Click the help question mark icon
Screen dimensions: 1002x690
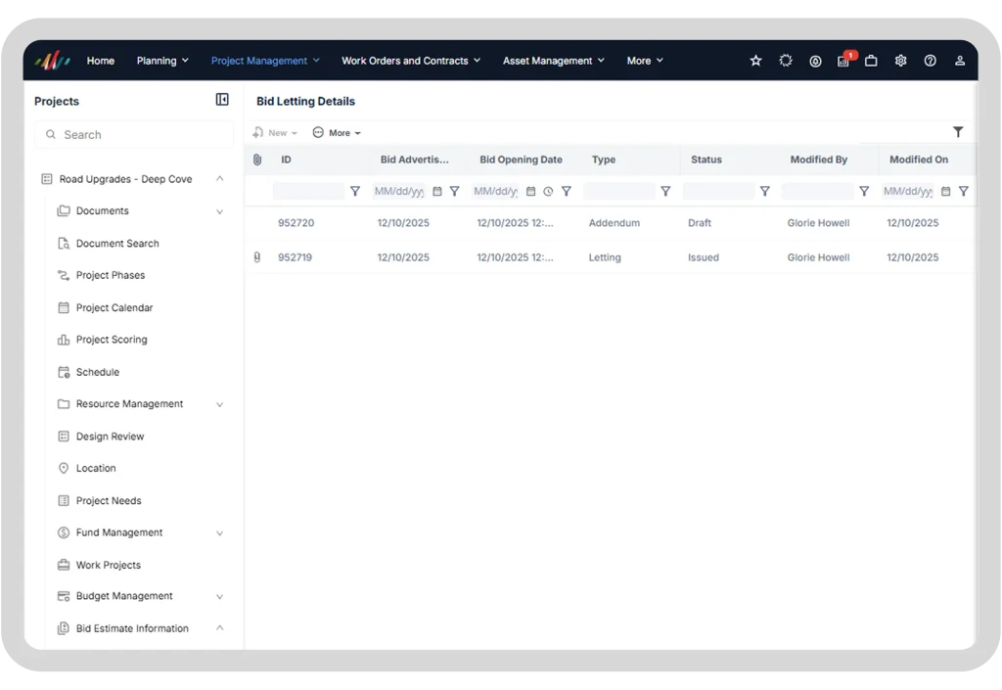[x=930, y=61]
